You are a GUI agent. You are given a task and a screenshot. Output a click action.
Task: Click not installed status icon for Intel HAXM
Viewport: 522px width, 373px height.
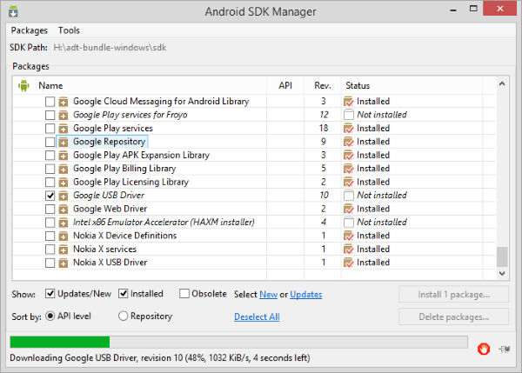(x=349, y=223)
